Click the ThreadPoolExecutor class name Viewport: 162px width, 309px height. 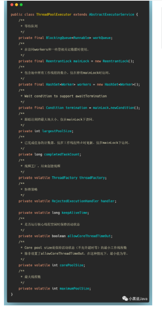coord(54,14)
